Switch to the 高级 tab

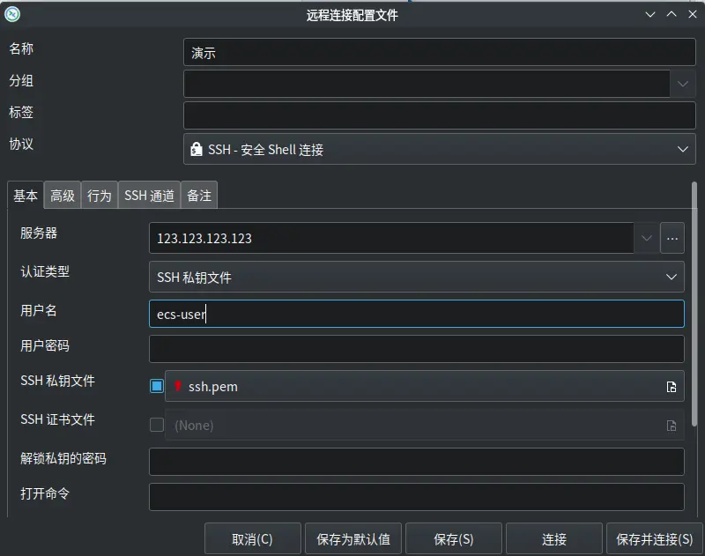[63, 196]
